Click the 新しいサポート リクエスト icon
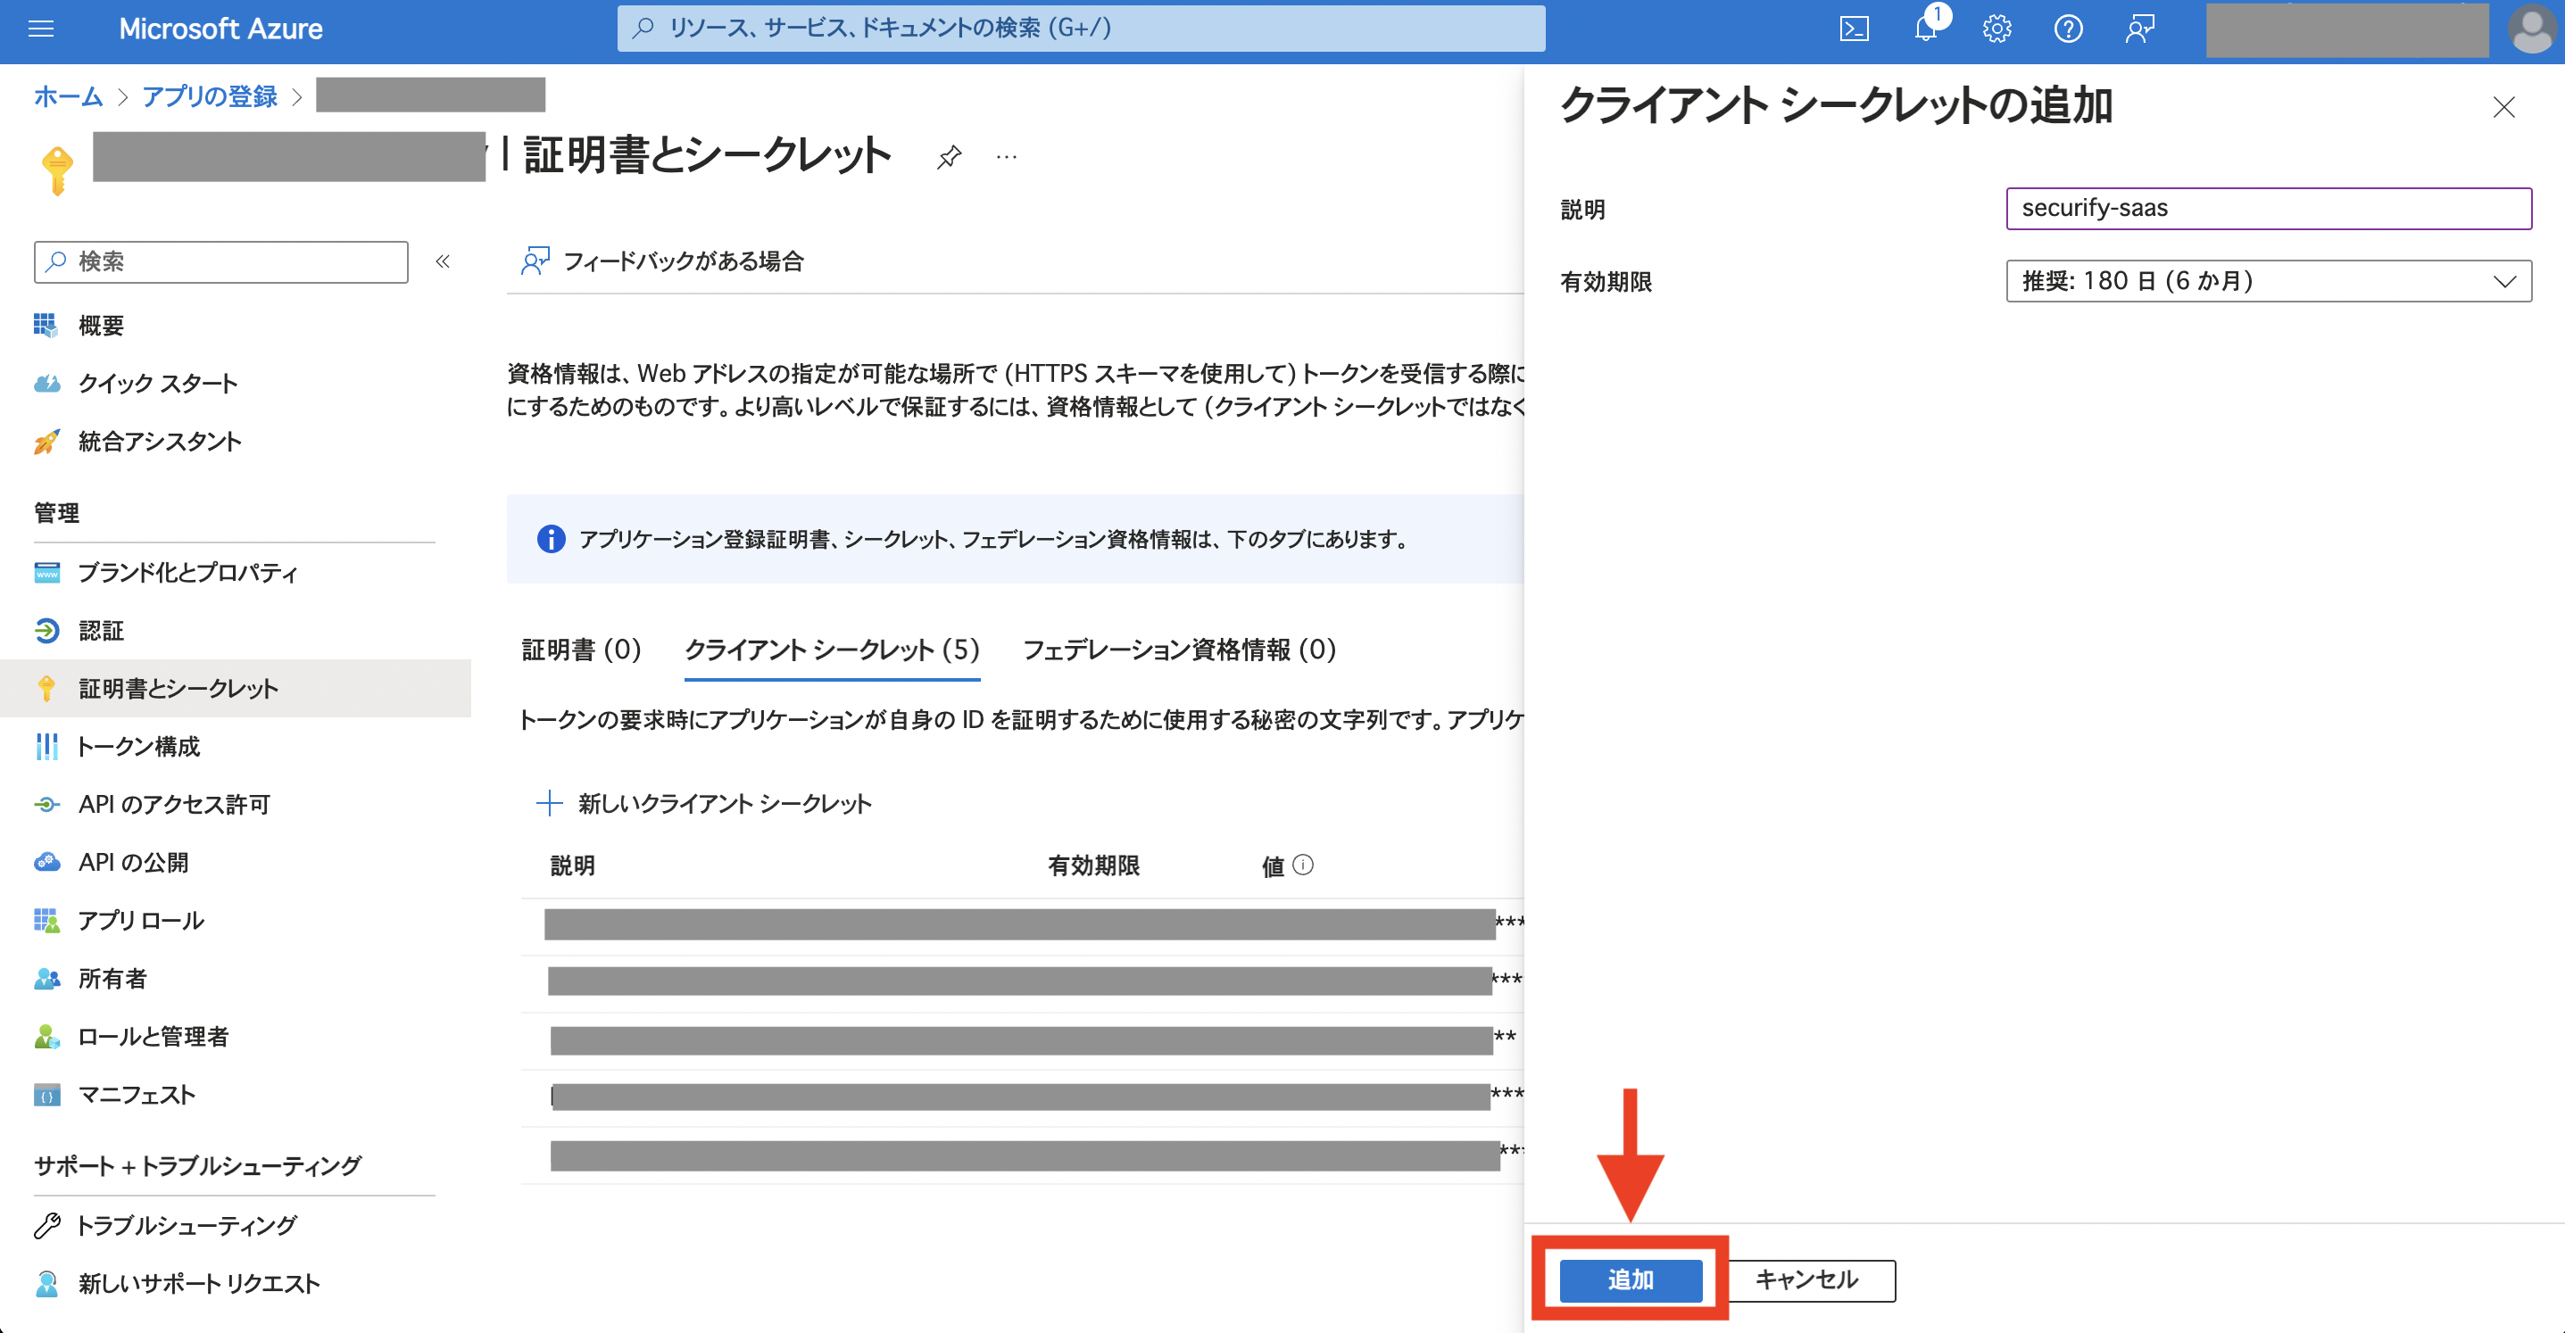Viewport: 2565px width, 1333px height. (46, 1283)
